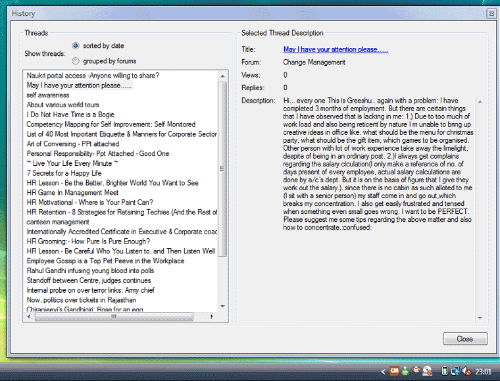The image size is (500, 381).
Task: Open the CM tray icon
Action: tap(394, 370)
